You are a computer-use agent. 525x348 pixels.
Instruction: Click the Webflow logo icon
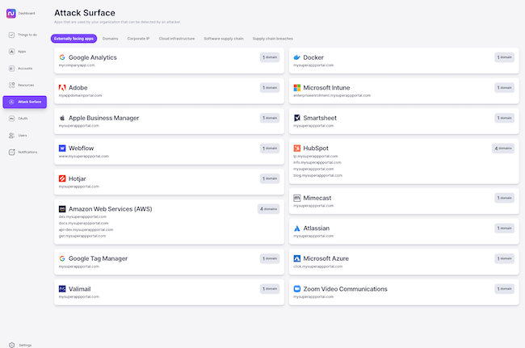(62, 148)
